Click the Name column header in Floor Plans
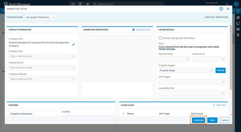This screenshot has height=132, width=241. pos(130,114)
